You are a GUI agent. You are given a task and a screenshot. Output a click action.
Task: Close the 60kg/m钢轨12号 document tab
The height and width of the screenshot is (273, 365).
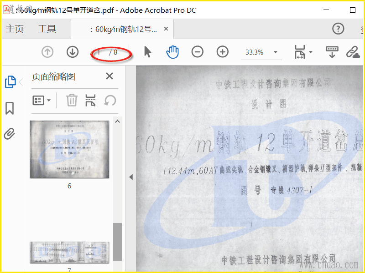coord(166,29)
